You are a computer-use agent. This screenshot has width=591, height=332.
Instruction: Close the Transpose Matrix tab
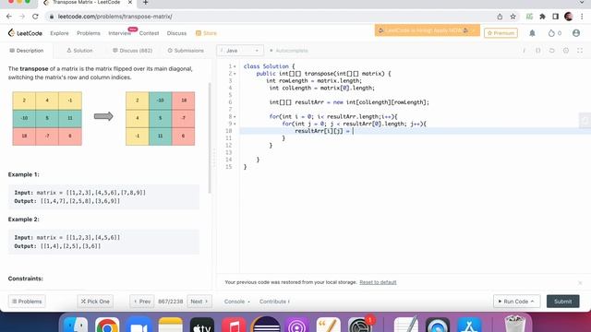[130, 3]
